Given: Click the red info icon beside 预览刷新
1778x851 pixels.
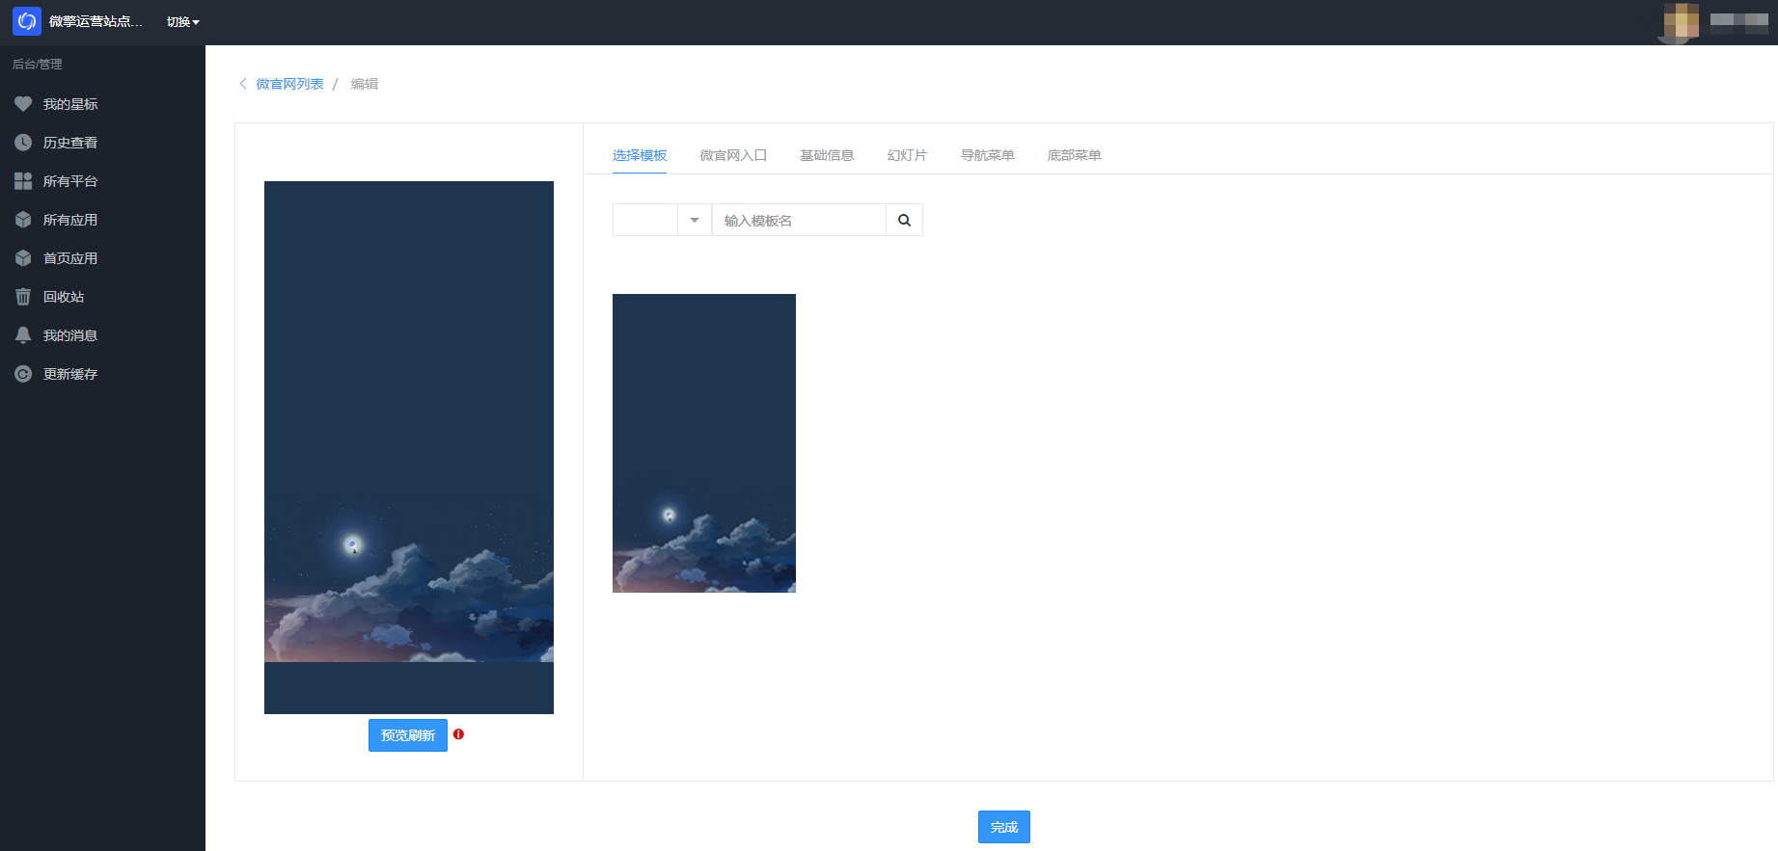Looking at the screenshot, I should click(459, 734).
